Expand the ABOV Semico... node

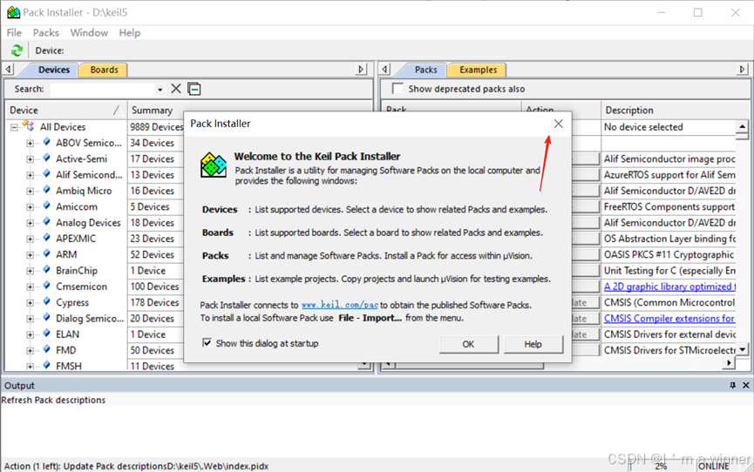click(x=30, y=143)
